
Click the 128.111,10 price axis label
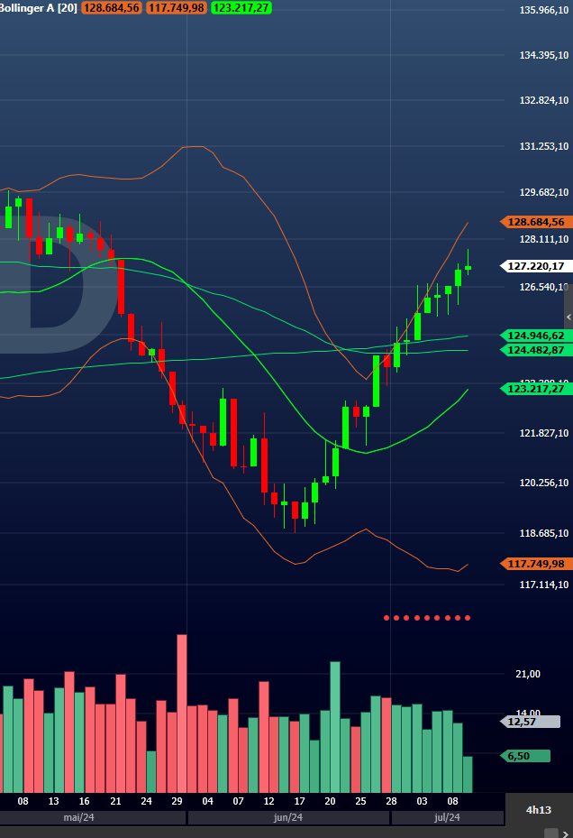pos(543,239)
